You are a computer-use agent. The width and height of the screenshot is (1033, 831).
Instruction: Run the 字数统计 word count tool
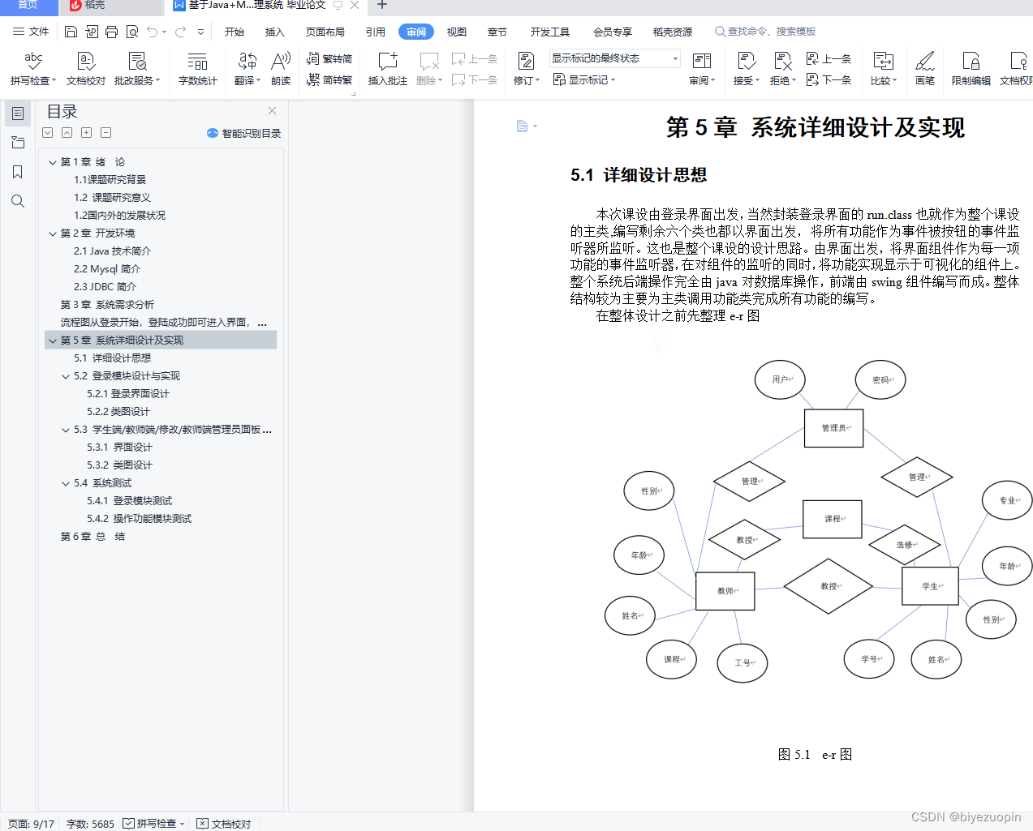click(197, 69)
